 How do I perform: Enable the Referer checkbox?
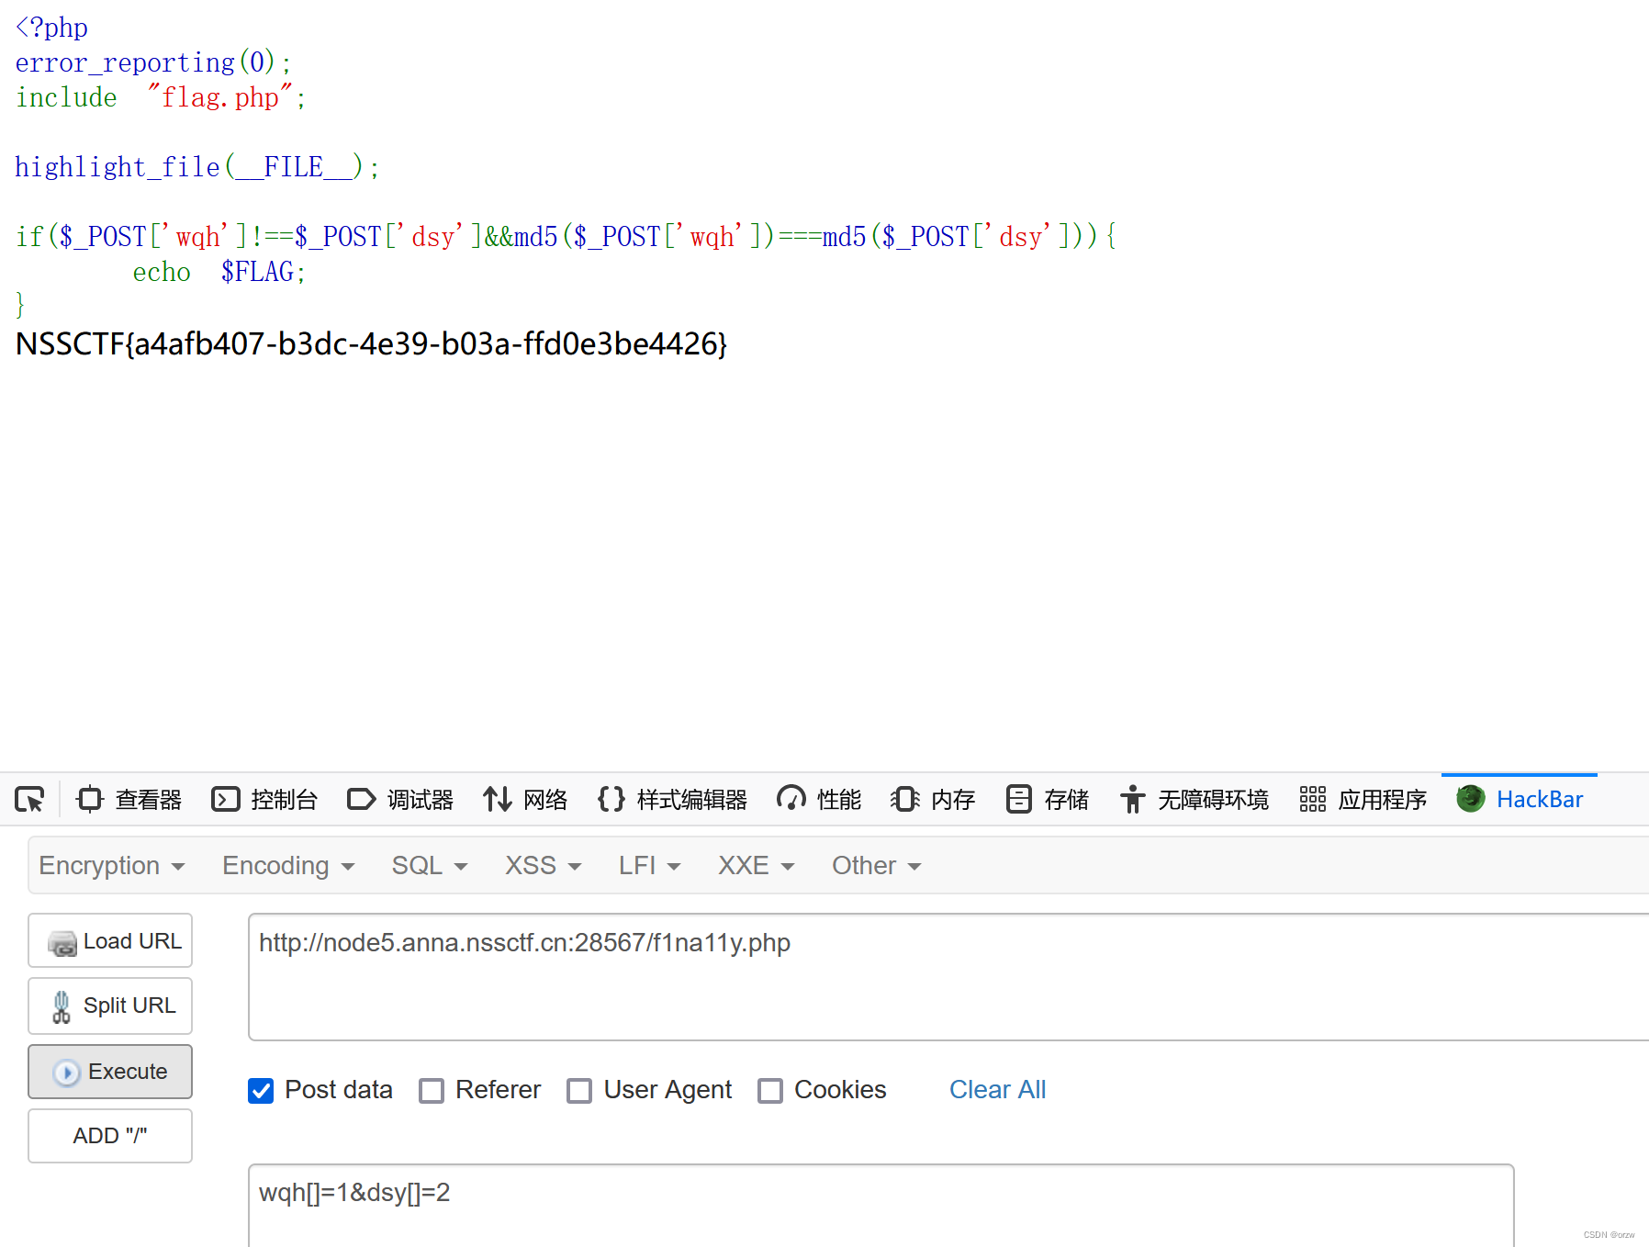[x=432, y=1091]
